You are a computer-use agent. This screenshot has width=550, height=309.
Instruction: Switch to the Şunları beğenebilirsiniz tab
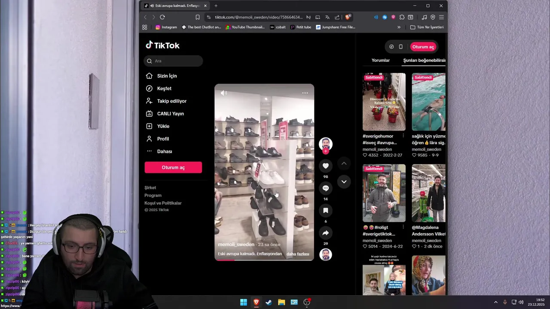tap(424, 61)
